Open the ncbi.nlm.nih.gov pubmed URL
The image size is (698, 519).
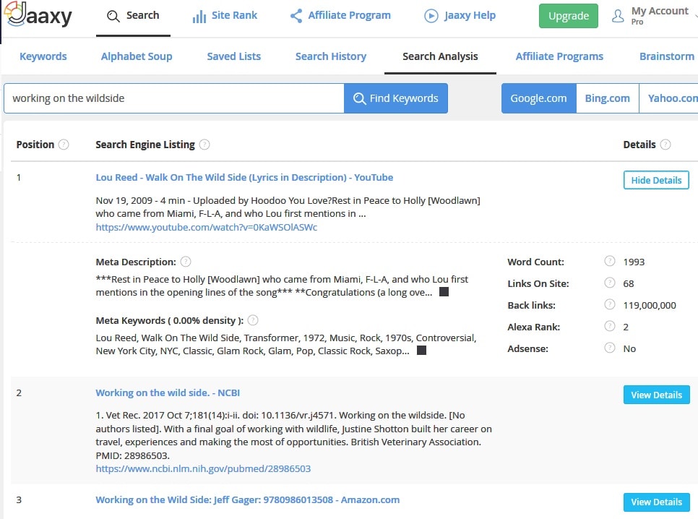coord(203,468)
